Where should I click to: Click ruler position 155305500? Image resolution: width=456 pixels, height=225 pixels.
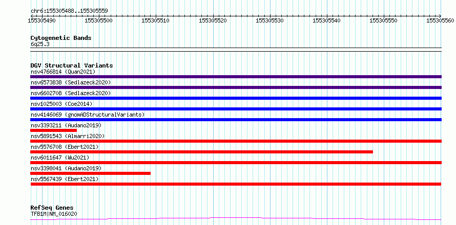tap(99, 20)
